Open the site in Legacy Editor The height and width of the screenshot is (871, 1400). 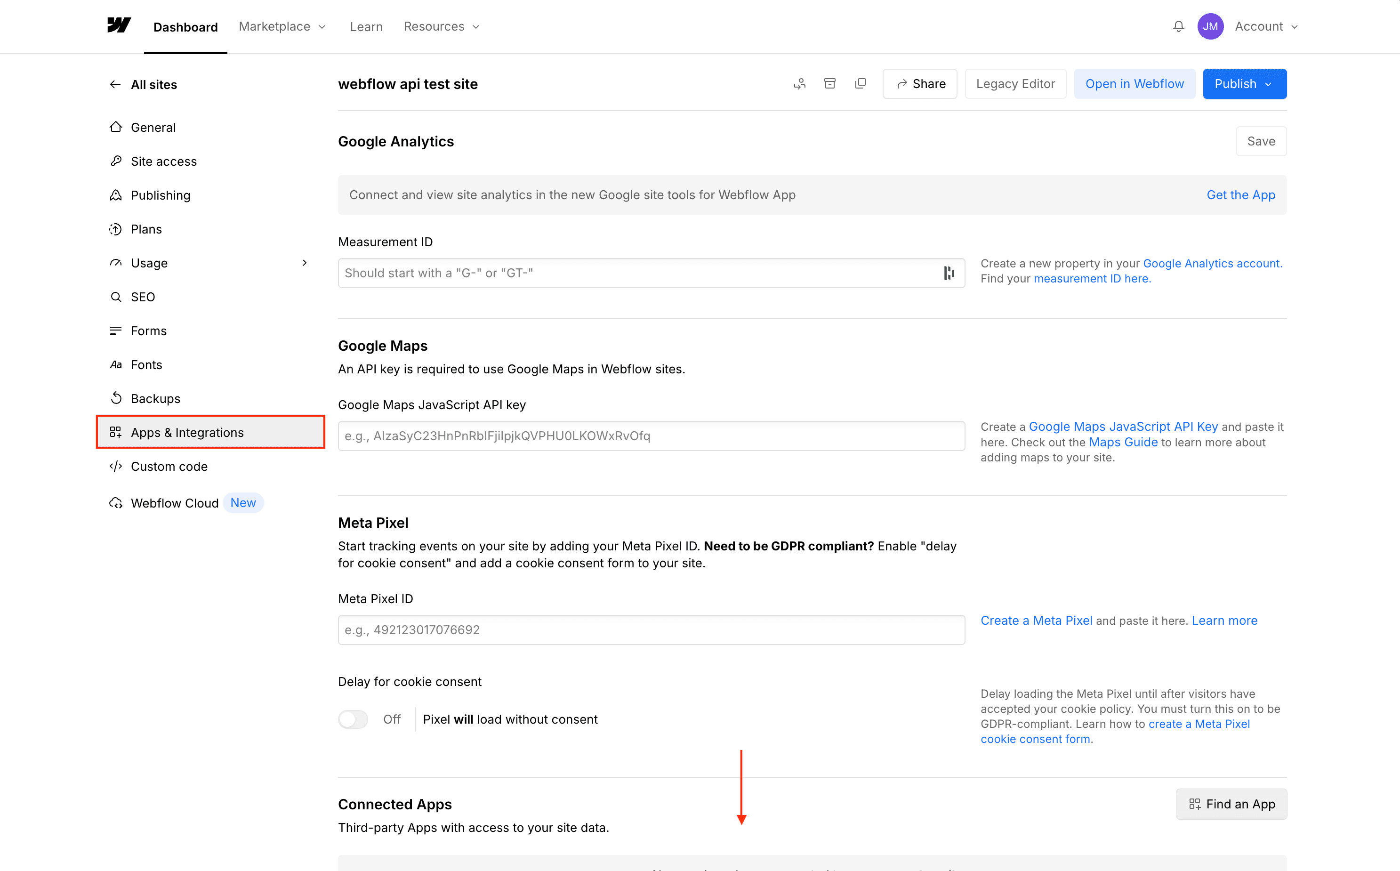pos(1015,83)
